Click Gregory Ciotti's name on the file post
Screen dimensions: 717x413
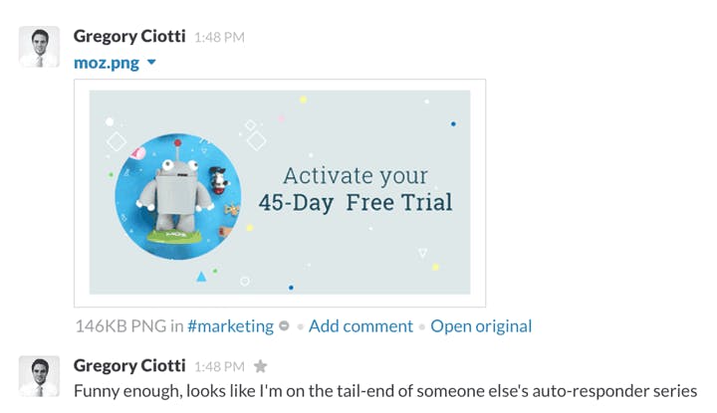click(x=129, y=37)
